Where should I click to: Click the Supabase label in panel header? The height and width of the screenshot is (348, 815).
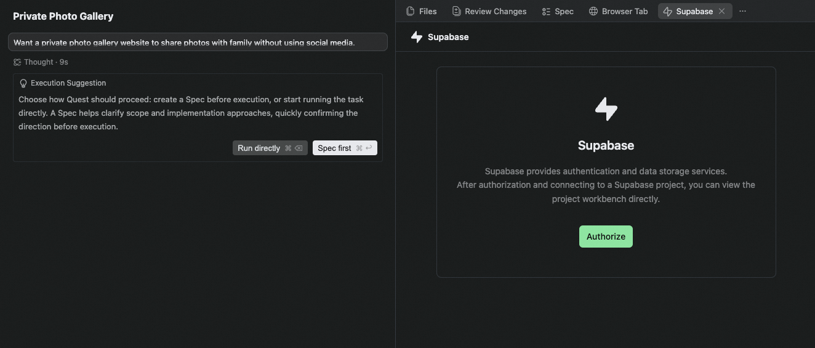448,37
